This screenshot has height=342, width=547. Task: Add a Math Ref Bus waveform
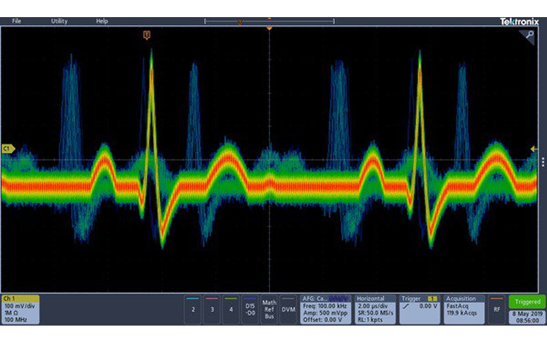click(x=269, y=309)
